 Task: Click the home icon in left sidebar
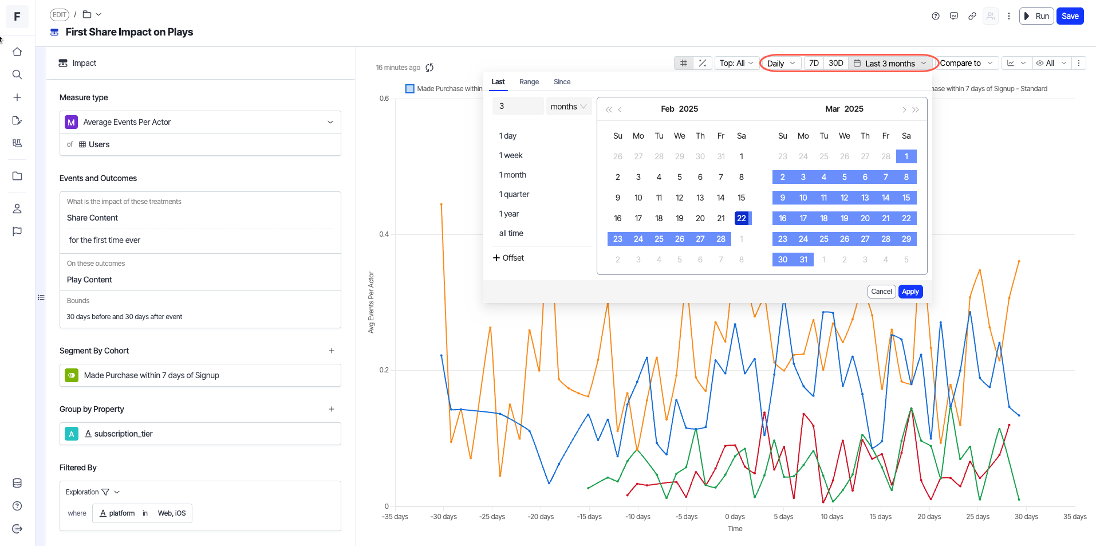(17, 52)
